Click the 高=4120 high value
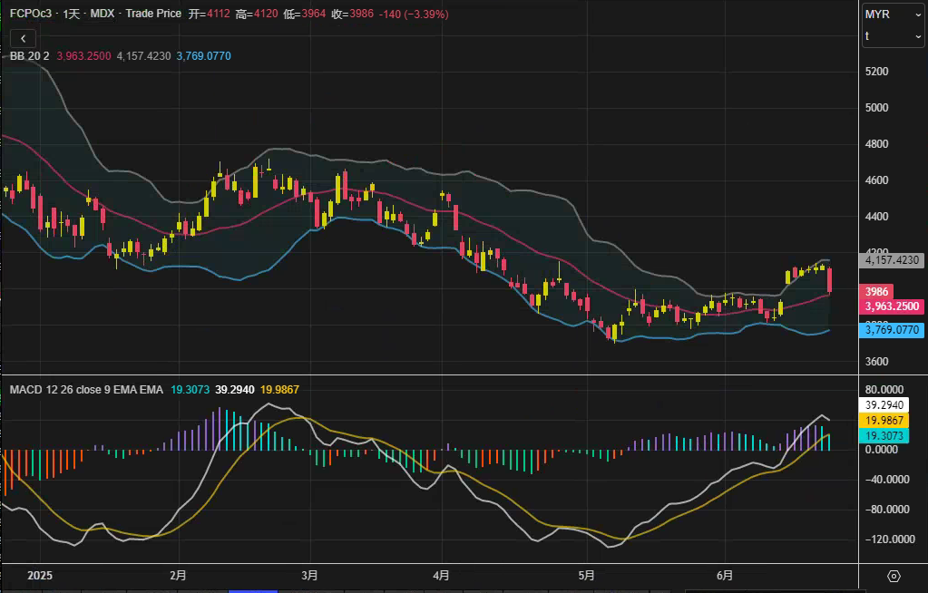 tap(257, 14)
